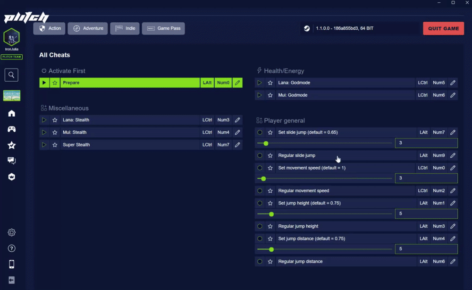
Task: Favorite the Lana: Godmode cheat
Action: 270,83
